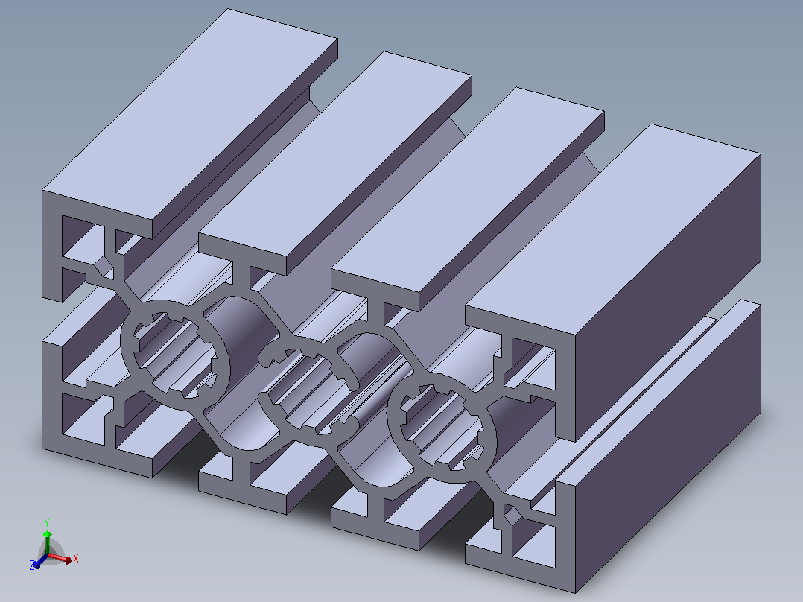Select the aluminum extrusion profile model
Image resolution: width=803 pixels, height=602 pixels.
401,301
